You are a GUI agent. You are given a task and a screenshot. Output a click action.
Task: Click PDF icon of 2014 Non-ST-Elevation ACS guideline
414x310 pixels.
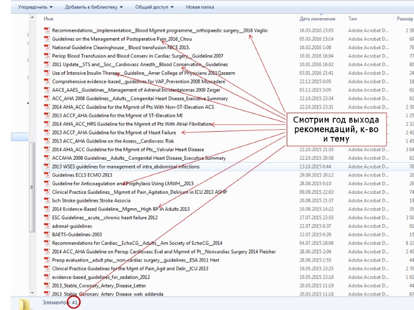(47, 107)
